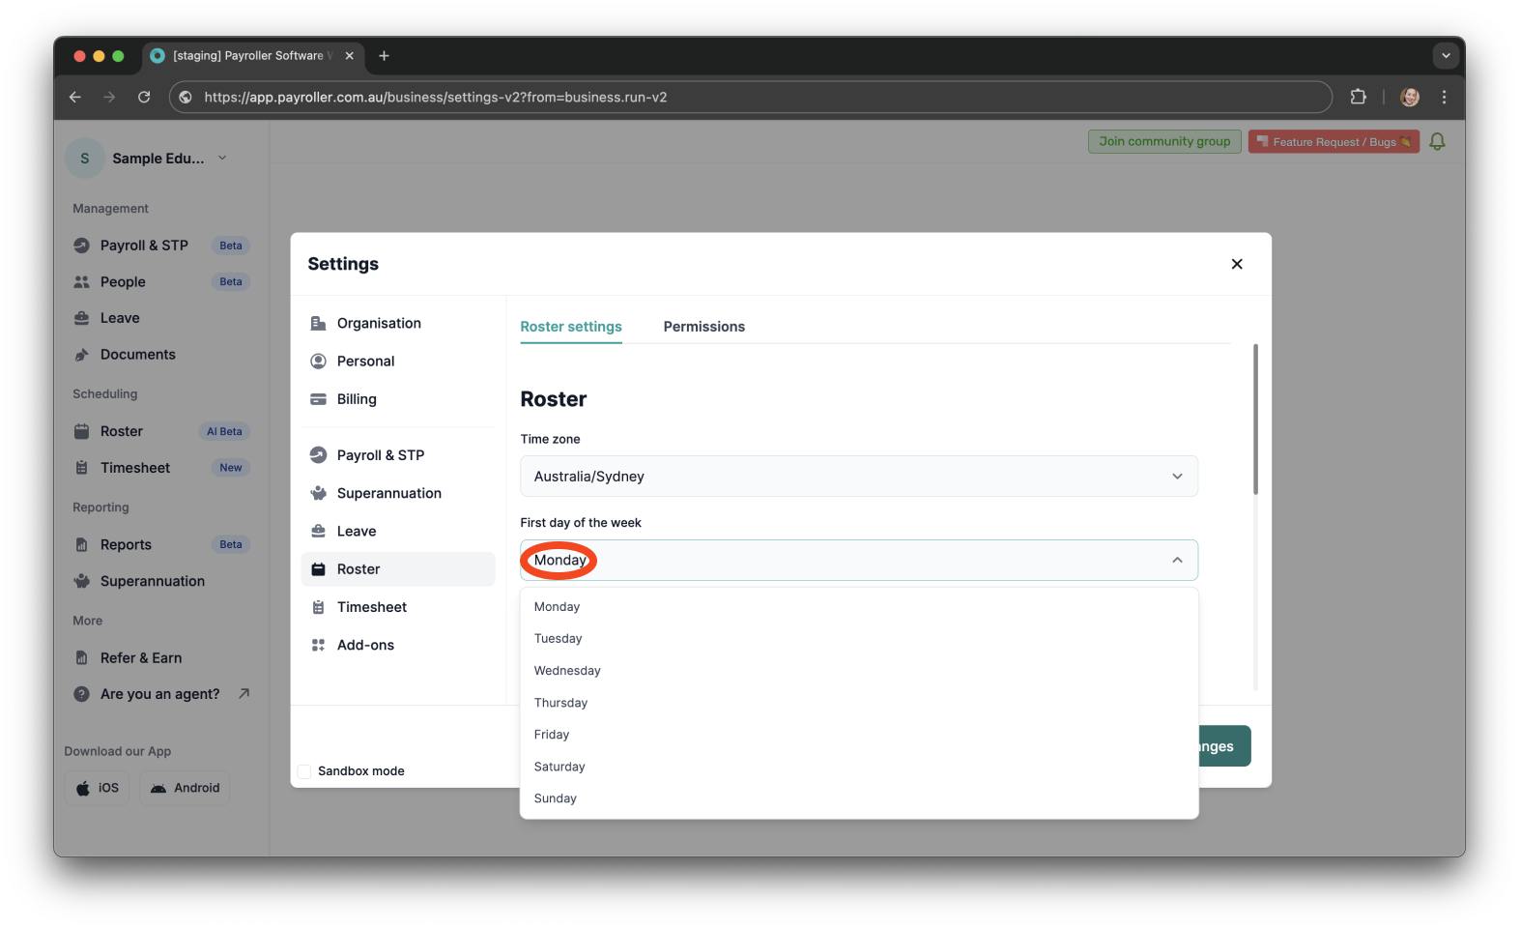Image resolution: width=1520 pixels, height=928 pixels.
Task: Pick Friday from dropdown list
Action: tap(859, 735)
